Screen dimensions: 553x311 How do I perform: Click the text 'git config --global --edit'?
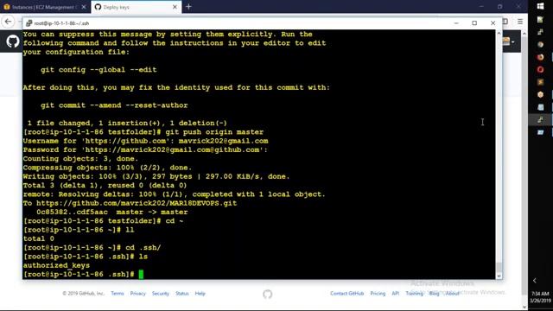pyautogui.click(x=99, y=70)
